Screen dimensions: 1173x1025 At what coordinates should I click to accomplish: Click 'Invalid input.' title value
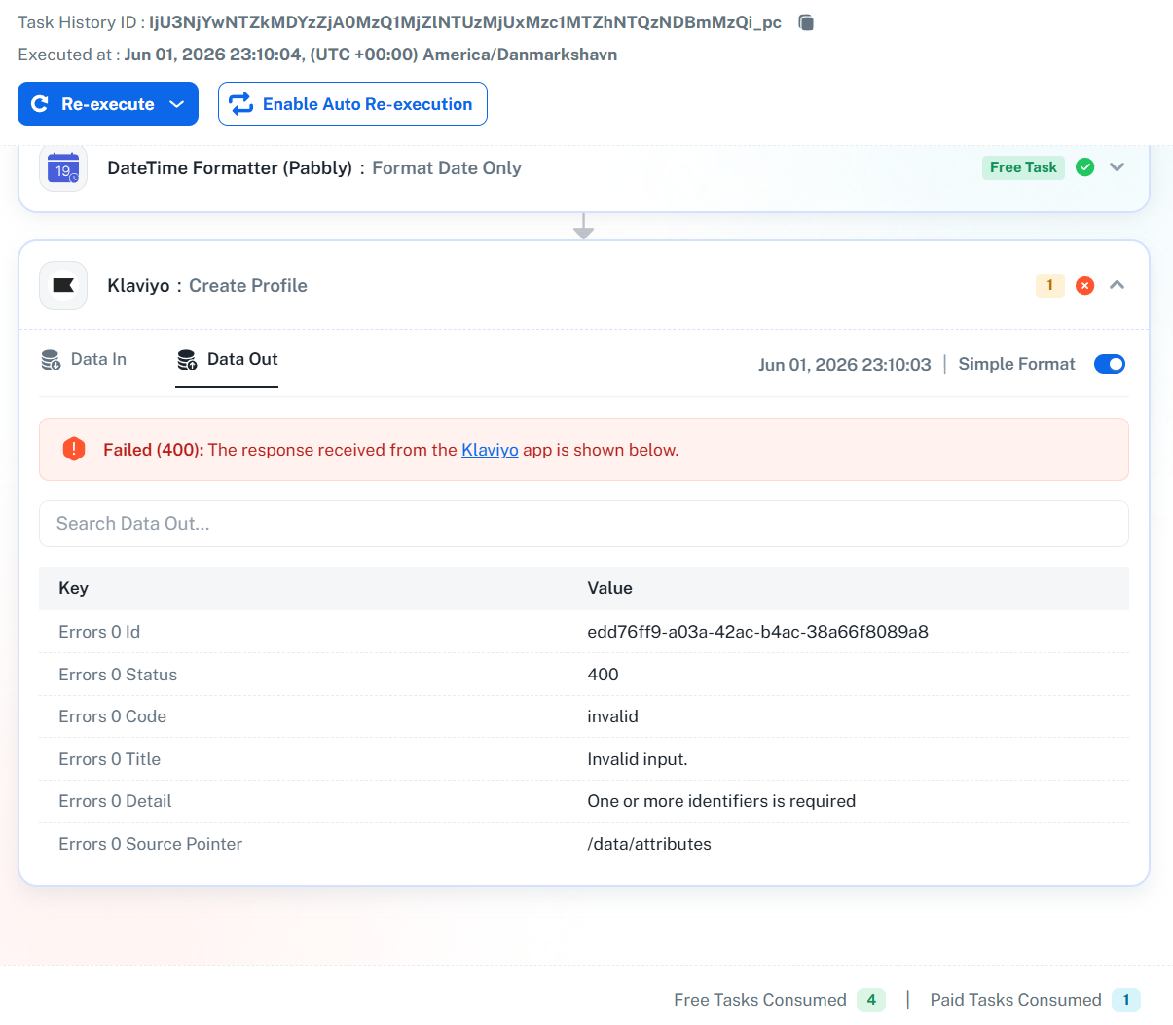637,759
